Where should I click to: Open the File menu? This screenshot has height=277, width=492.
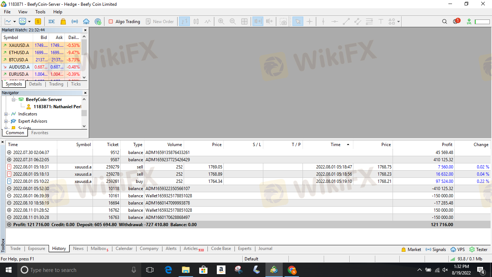pos(7,12)
